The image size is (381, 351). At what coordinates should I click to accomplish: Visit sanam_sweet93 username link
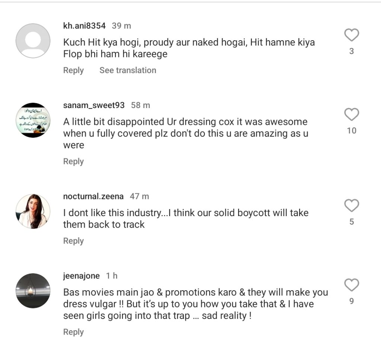click(x=94, y=105)
